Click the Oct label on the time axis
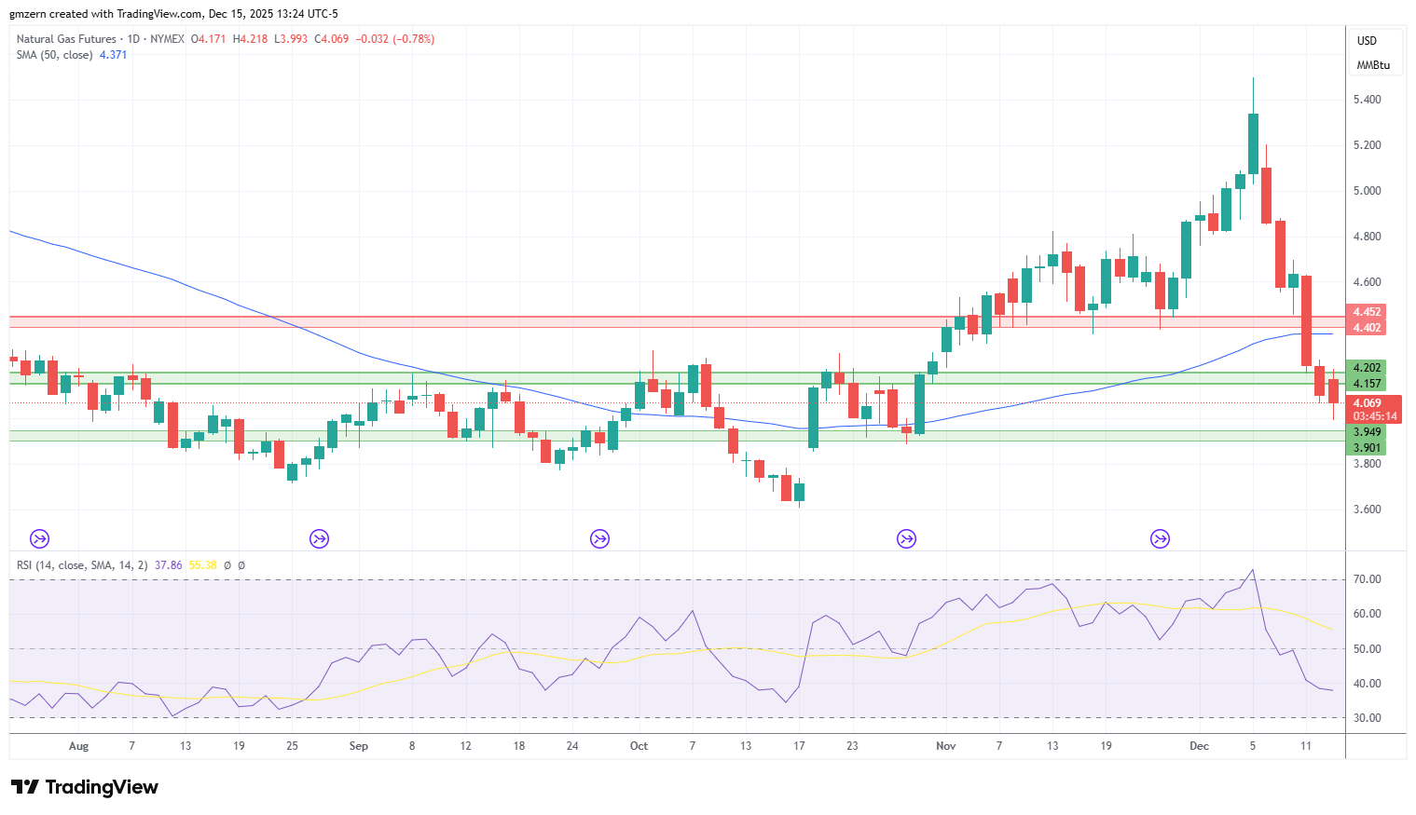The image size is (1416, 815). coord(639,746)
